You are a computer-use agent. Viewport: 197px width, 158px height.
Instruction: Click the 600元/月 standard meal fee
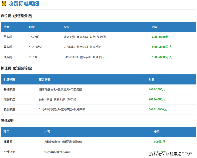pos(159,142)
